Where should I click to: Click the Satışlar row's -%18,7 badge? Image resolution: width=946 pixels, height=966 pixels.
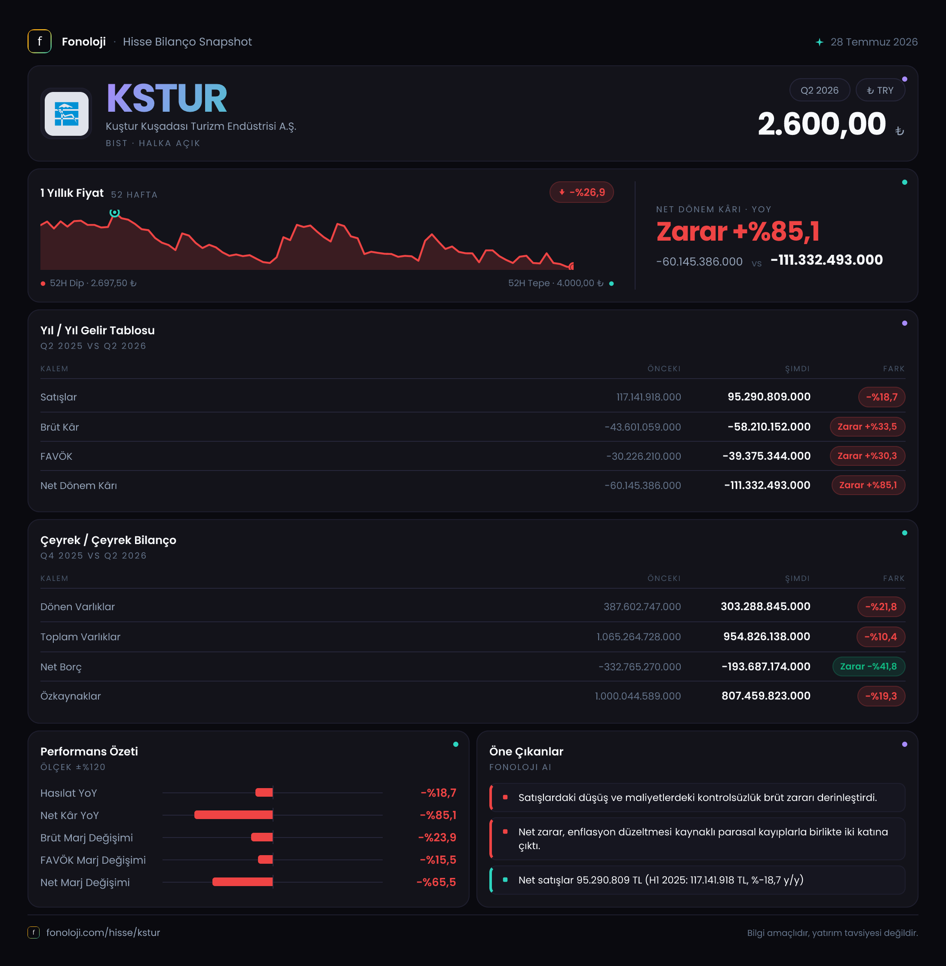881,397
